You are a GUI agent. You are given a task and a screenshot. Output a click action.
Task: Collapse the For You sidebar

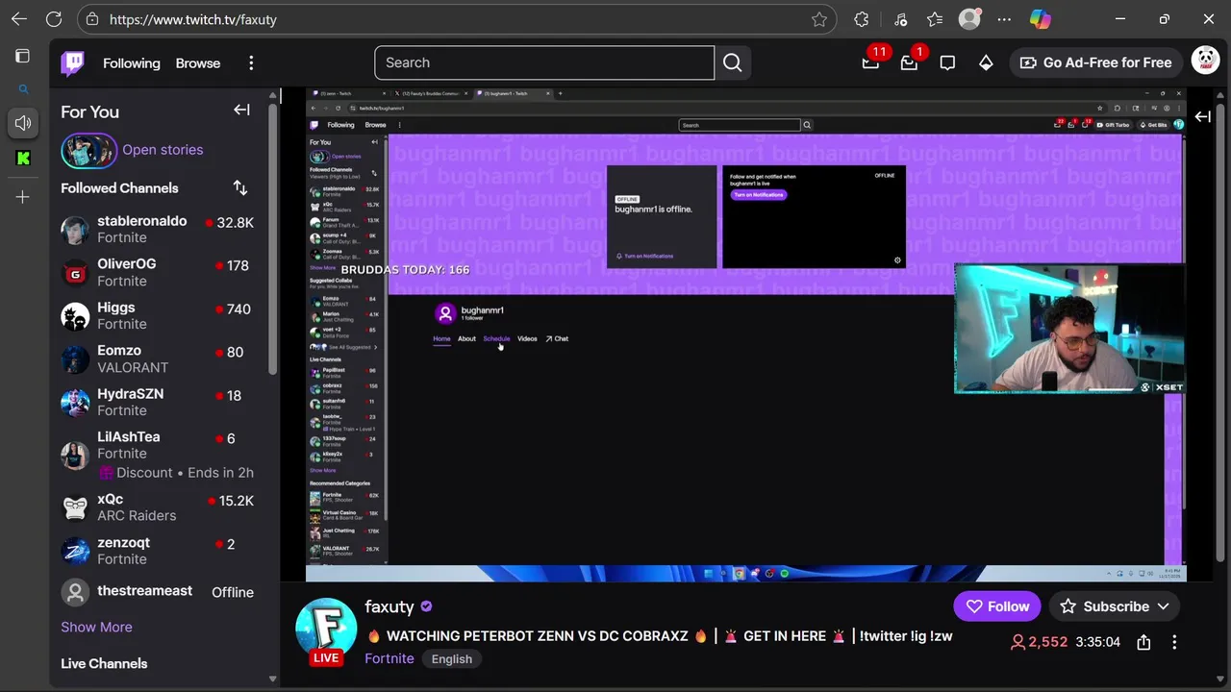coord(241,111)
